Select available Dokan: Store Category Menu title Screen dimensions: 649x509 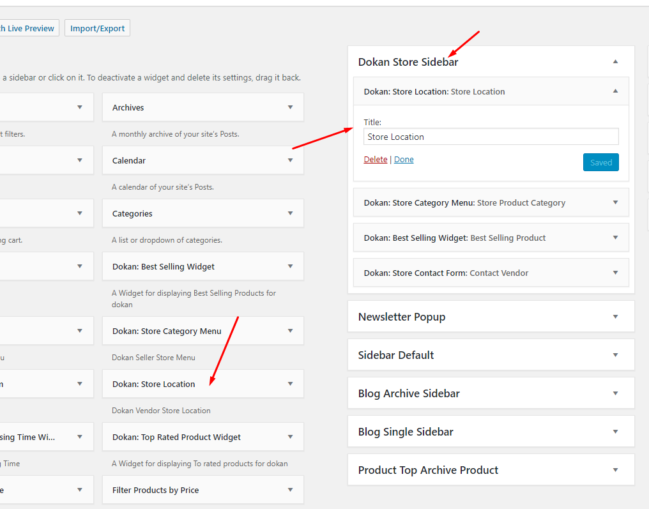tap(167, 331)
